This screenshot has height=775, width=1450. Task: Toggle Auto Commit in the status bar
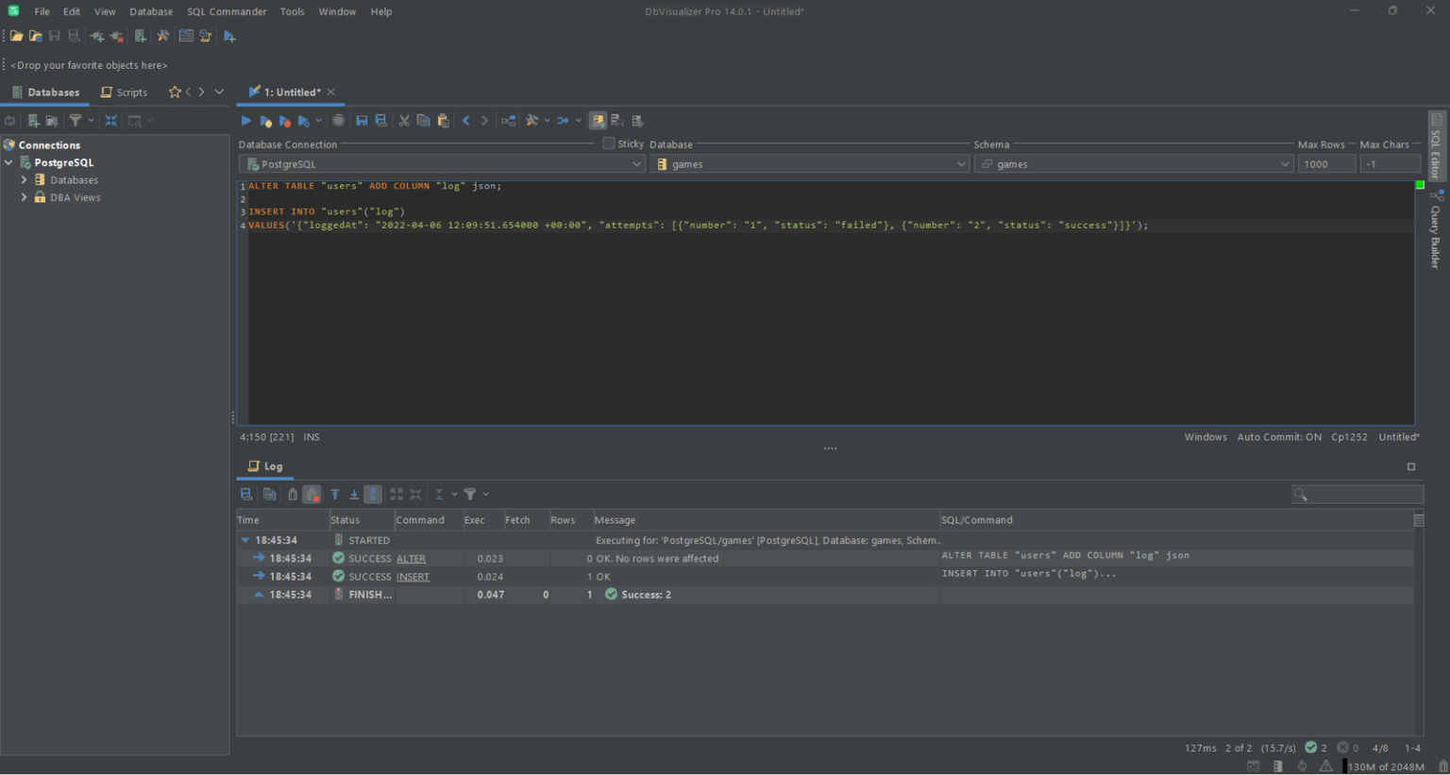(1279, 436)
